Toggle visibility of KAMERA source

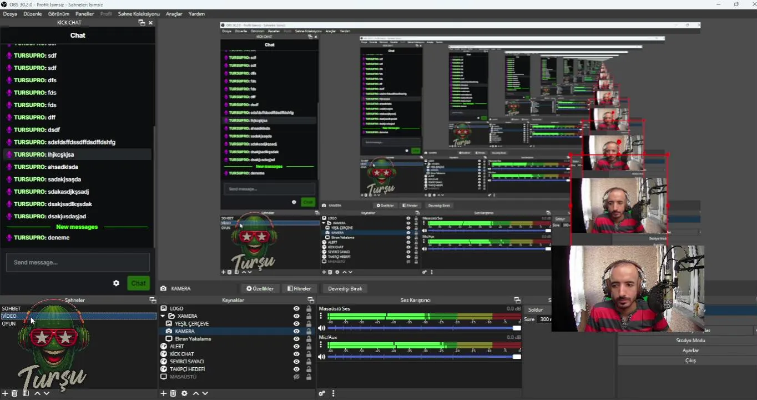[x=296, y=331]
